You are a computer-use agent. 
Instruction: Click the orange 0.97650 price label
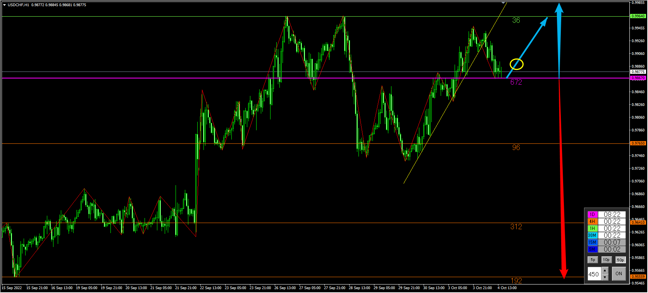638,143
